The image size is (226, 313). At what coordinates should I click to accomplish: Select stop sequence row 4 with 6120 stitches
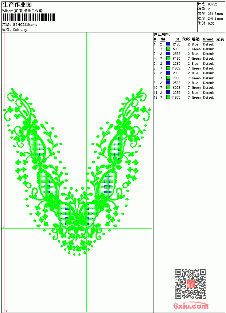click(189, 59)
